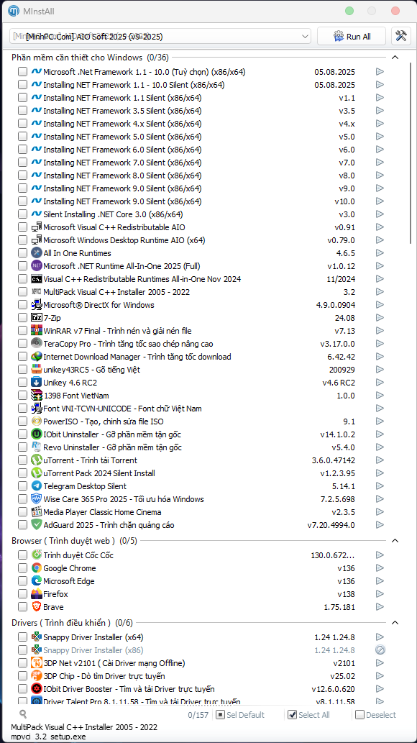Collapse the Drivers (Trình điều khiển) group
417x743 pixels.
click(x=395, y=623)
